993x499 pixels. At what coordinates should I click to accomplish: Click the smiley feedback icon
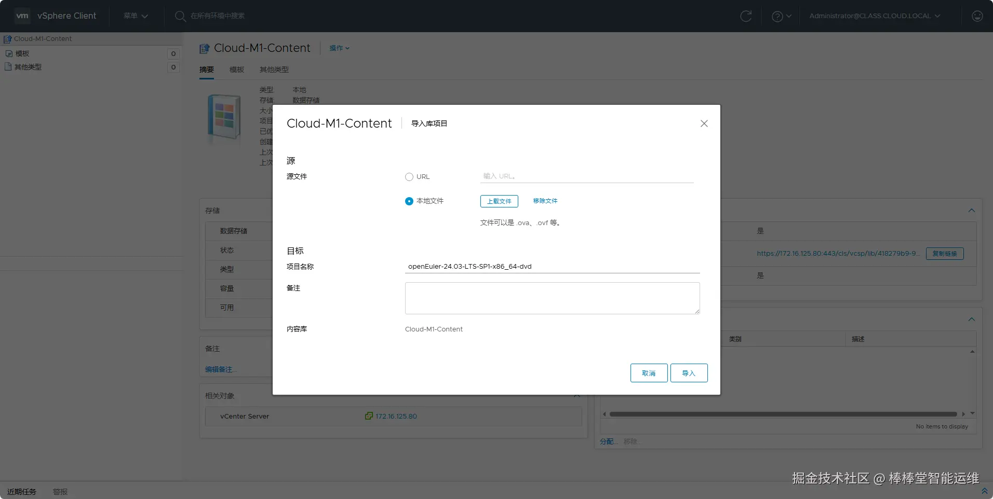pyautogui.click(x=977, y=16)
